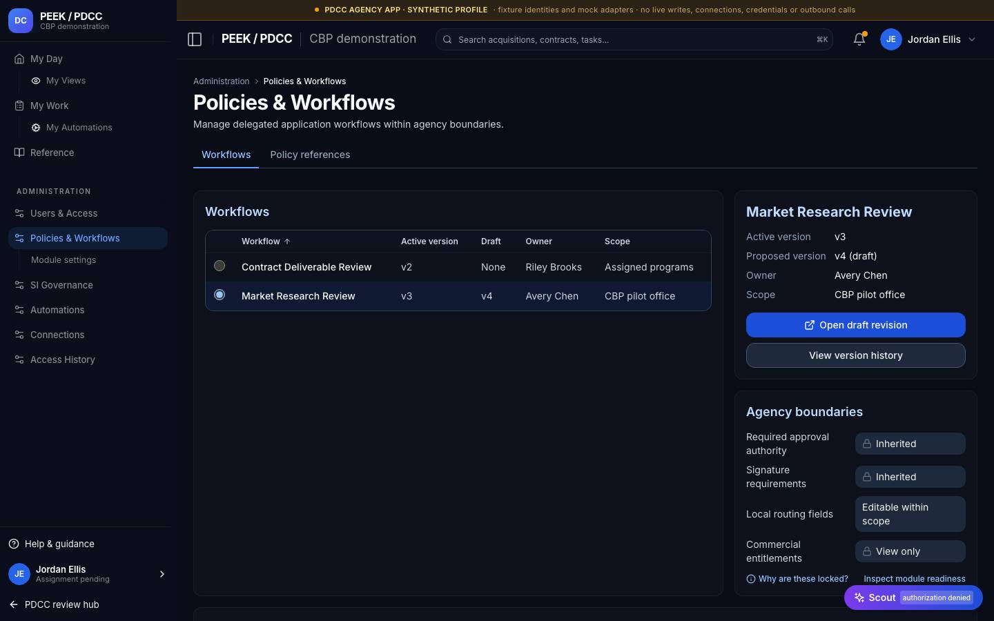Switch to the Policy references tab
The width and height of the screenshot is (994, 621).
tap(310, 155)
